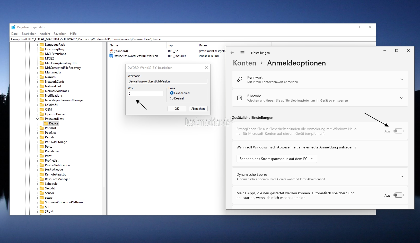Screen dimensions: 420x243
Task: Click the Device folder icon in registry tree
Action: [46, 123]
